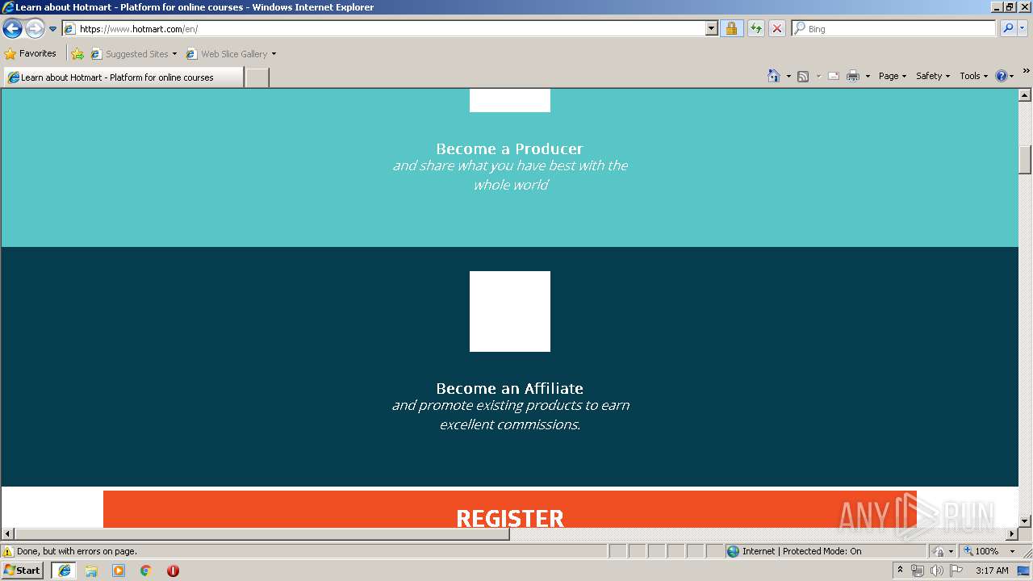Expand the Home button dropdown arrow

(x=788, y=76)
